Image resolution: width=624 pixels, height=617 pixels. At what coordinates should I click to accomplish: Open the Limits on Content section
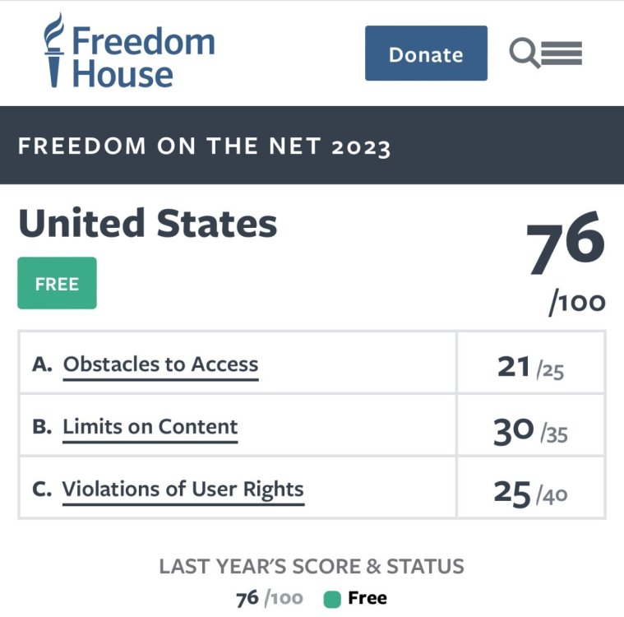pyautogui.click(x=150, y=427)
